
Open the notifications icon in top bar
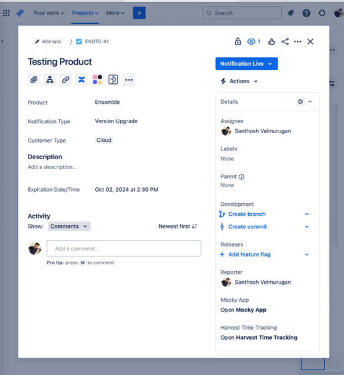(x=291, y=13)
